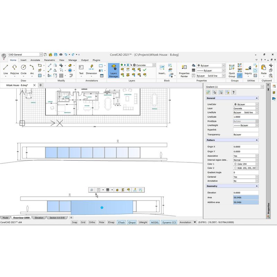Screen dimensions: 277x277
Task: Click the Quick Group button
Action: pyautogui.click(x=232, y=71)
